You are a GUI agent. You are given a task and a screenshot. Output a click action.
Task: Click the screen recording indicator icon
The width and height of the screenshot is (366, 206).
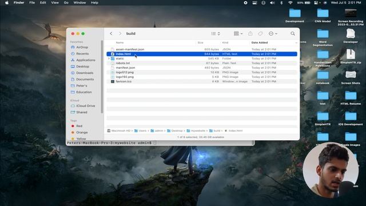pyautogui.click(x=245, y=3)
